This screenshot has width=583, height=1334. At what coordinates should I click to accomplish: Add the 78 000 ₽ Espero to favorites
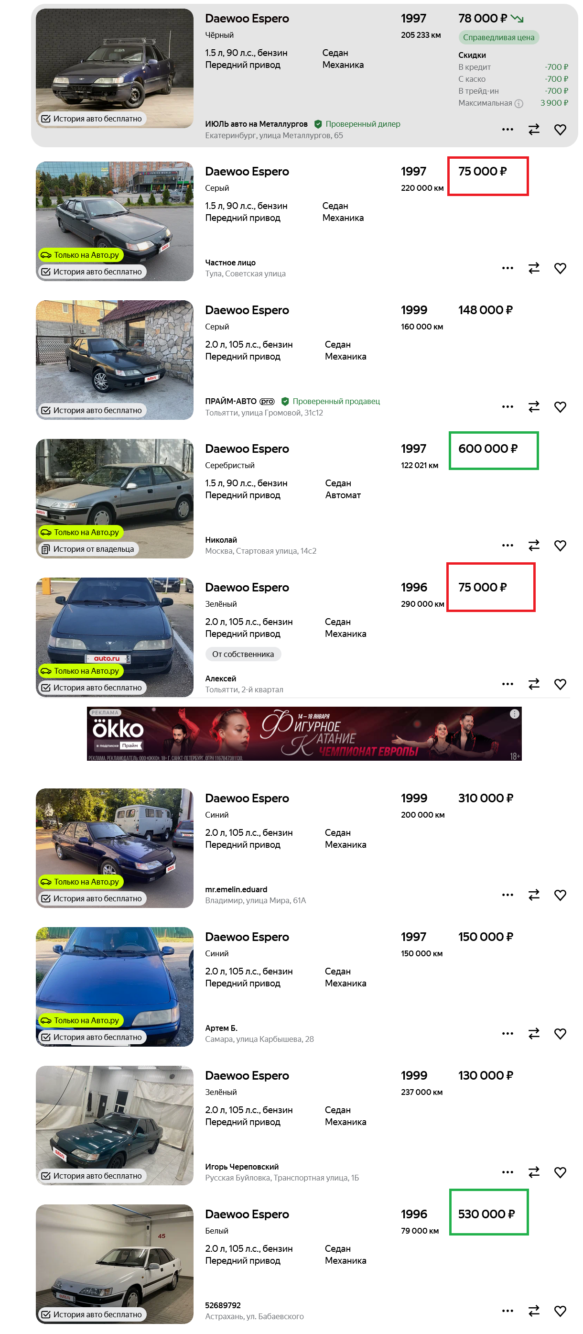coord(560,130)
